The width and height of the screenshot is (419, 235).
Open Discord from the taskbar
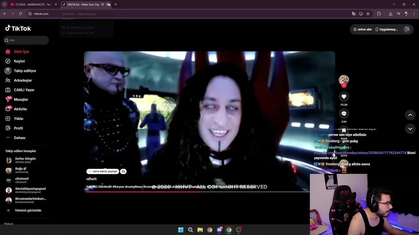click(219, 230)
